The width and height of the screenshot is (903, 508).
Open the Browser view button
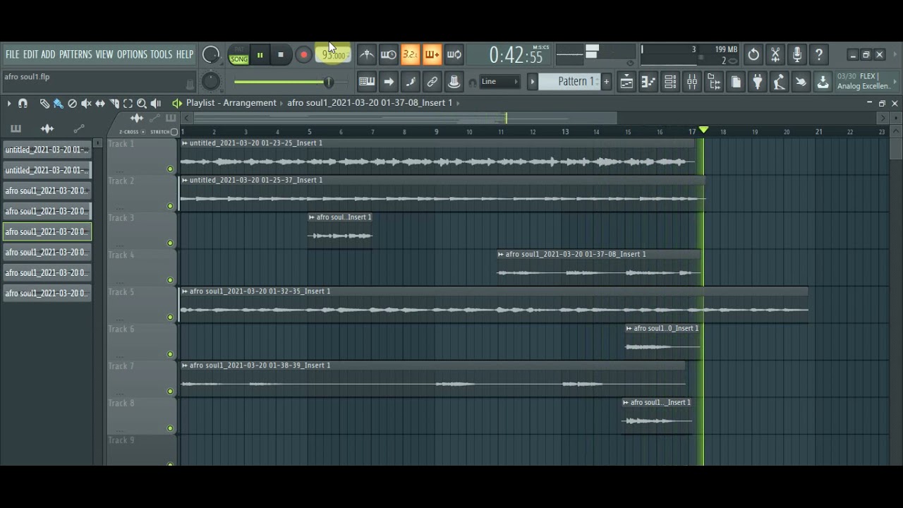(x=714, y=82)
